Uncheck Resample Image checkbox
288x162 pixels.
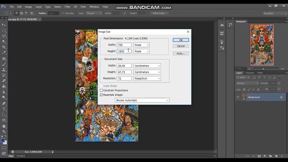click(101, 95)
